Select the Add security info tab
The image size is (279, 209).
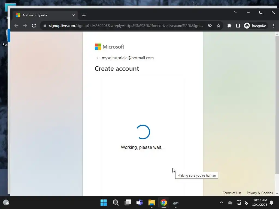(x=46, y=15)
